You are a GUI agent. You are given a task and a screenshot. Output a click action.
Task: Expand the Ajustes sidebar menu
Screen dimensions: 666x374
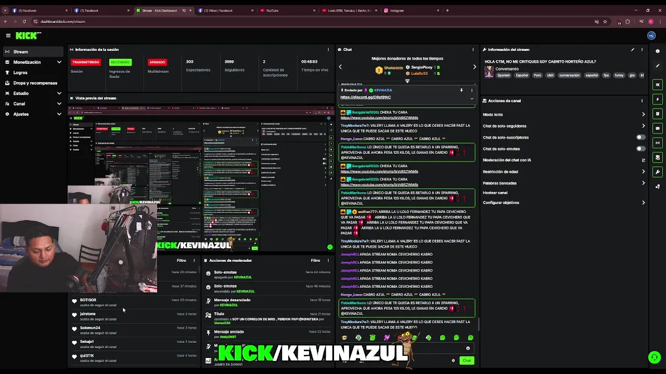33,114
